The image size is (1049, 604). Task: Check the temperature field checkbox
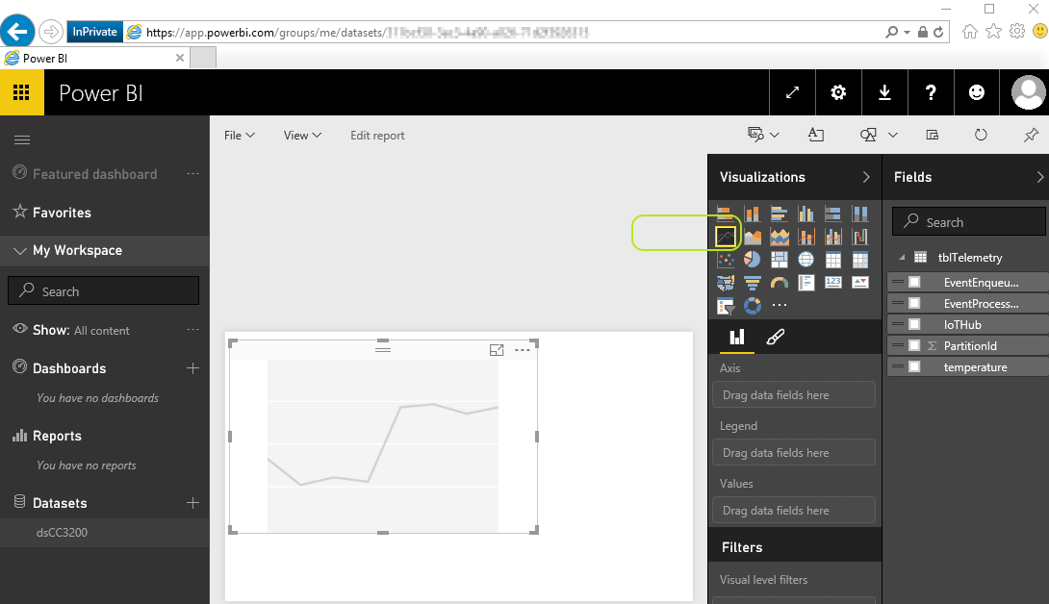coord(914,367)
